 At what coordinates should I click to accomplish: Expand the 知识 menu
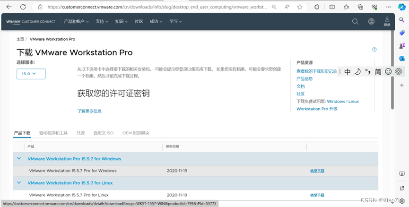pyautogui.click(x=122, y=22)
